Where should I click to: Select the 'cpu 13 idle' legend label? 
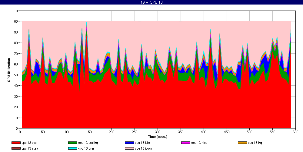click(142, 143)
